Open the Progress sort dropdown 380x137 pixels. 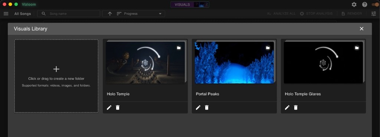click(134, 14)
